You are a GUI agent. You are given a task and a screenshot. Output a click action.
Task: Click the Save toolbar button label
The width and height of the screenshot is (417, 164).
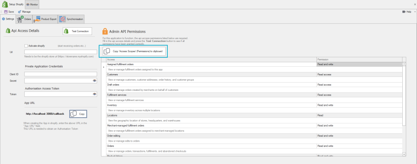pyautogui.click(x=11, y=12)
